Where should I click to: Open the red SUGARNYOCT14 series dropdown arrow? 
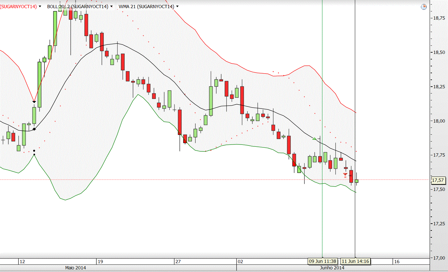click(x=40, y=7)
